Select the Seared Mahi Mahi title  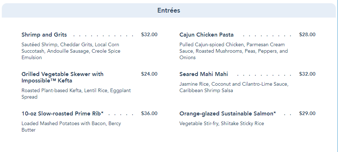pos(204,74)
